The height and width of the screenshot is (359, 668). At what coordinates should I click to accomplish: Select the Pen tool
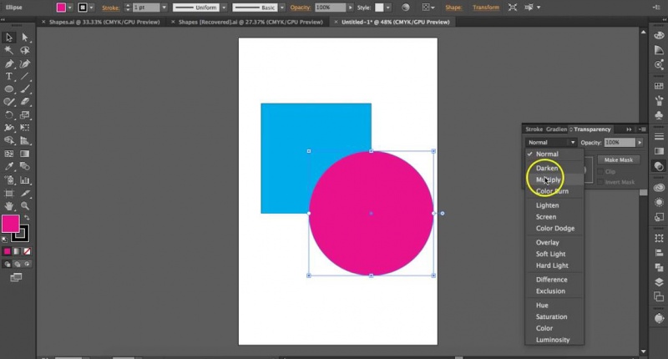(x=9, y=63)
